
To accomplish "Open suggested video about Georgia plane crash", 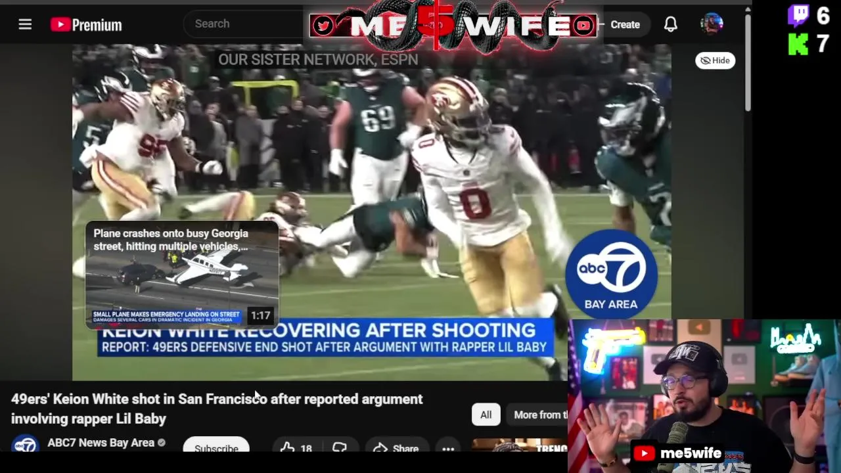I will (x=182, y=275).
